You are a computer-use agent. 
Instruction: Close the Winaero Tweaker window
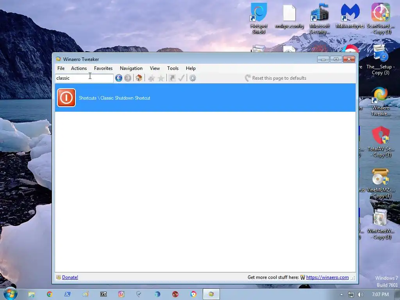tap(349, 59)
